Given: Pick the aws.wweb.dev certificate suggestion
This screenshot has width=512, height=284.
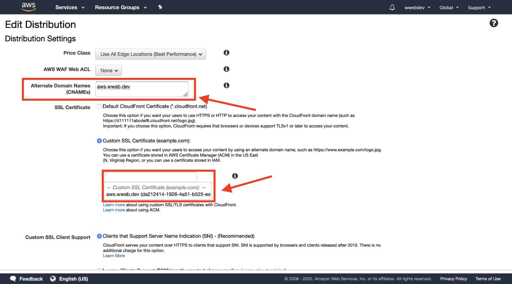Looking at the screenshot, I should [x=158, y=194].
